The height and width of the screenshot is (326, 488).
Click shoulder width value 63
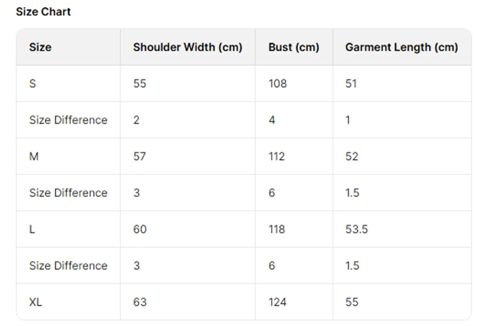tap(140, 302)
